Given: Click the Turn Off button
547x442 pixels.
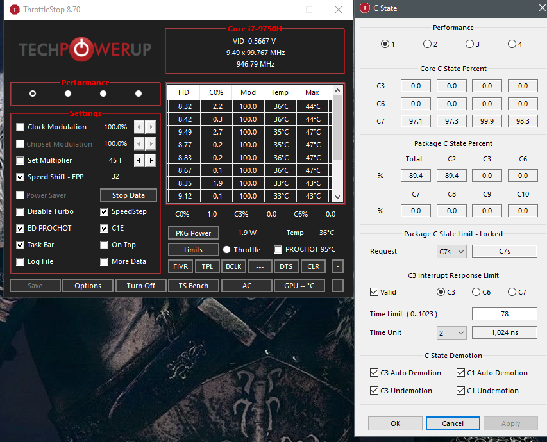Looking at the screenshot, I should 140,286.
